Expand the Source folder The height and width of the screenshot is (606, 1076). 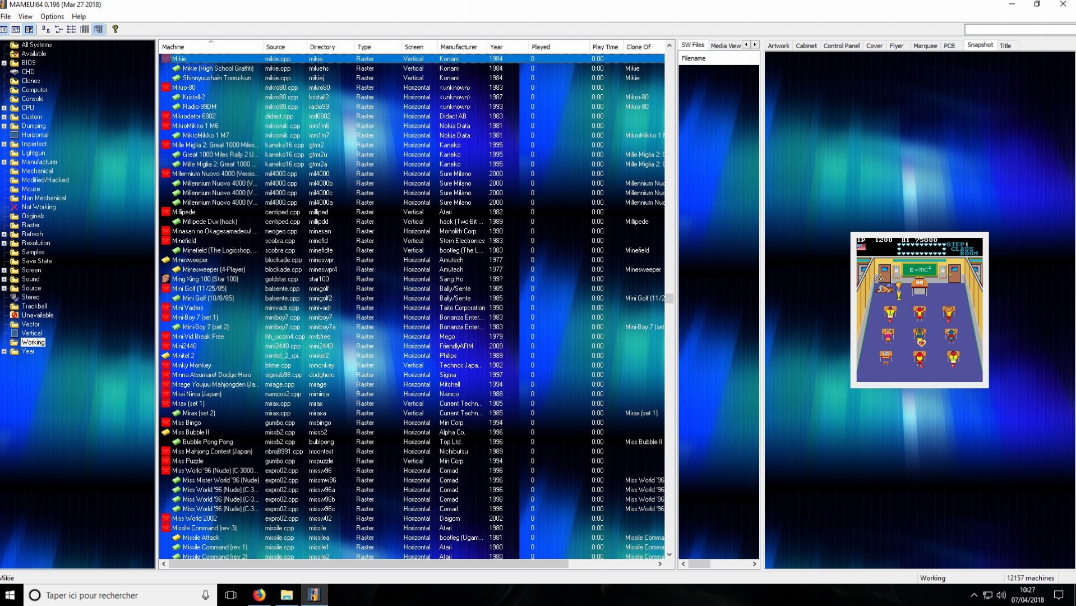click(4, 288)
